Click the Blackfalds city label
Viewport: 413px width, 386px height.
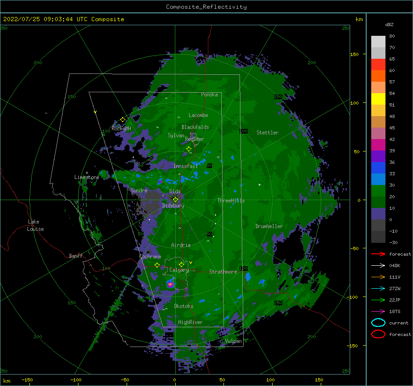click(x=195, y=127)
